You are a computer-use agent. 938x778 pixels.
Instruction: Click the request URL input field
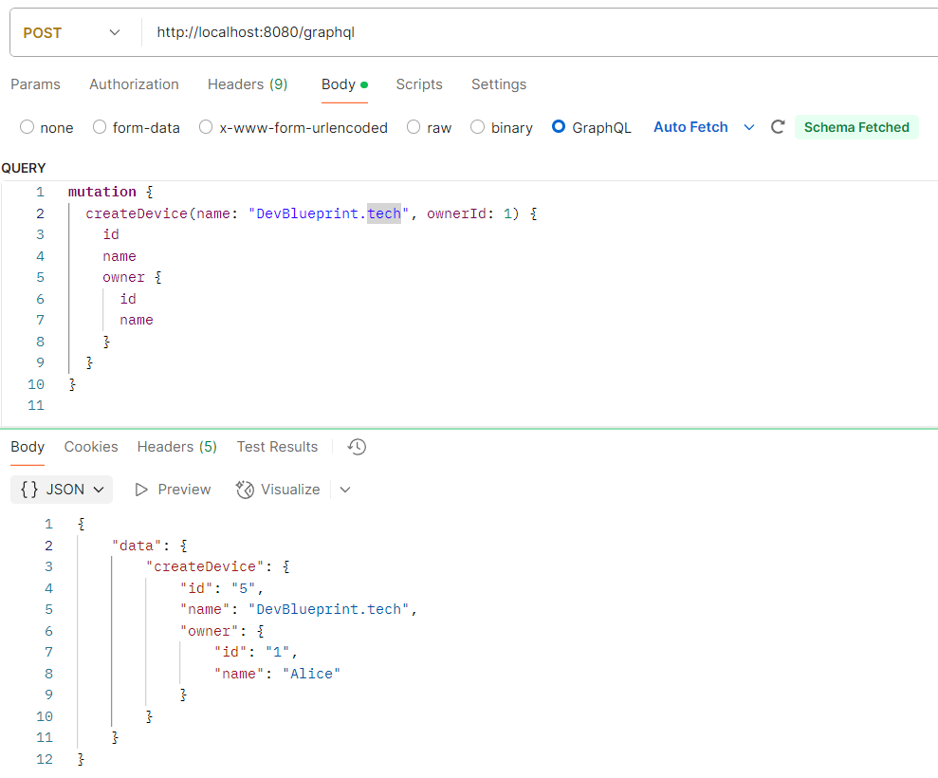point(531,32)
